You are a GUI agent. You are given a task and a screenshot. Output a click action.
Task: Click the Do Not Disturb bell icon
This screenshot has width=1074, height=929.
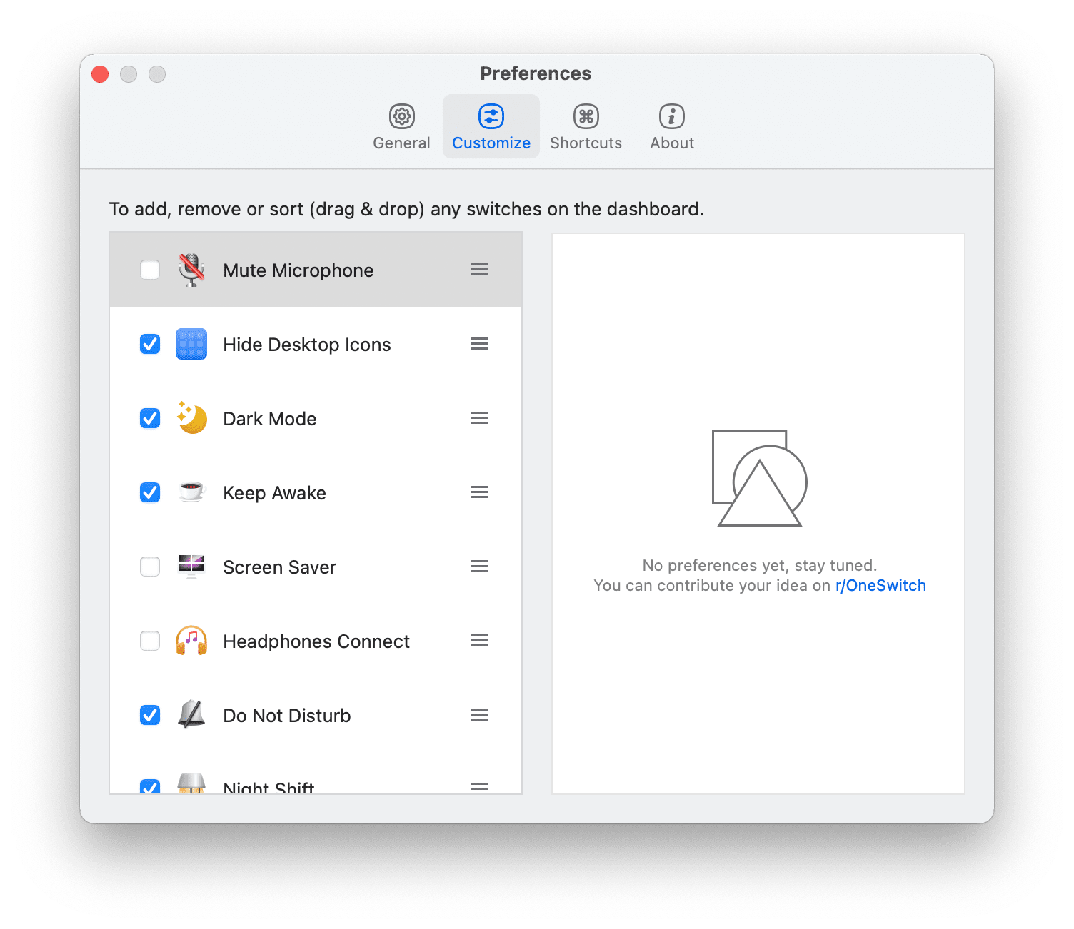click(191, 714)
